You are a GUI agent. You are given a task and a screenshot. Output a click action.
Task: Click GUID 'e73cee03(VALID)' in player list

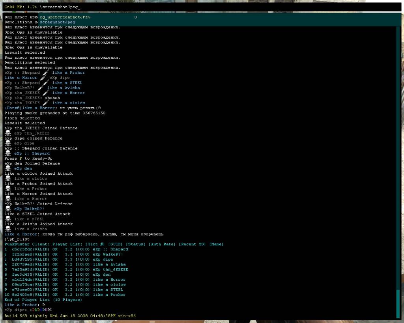tap(30, 290)
